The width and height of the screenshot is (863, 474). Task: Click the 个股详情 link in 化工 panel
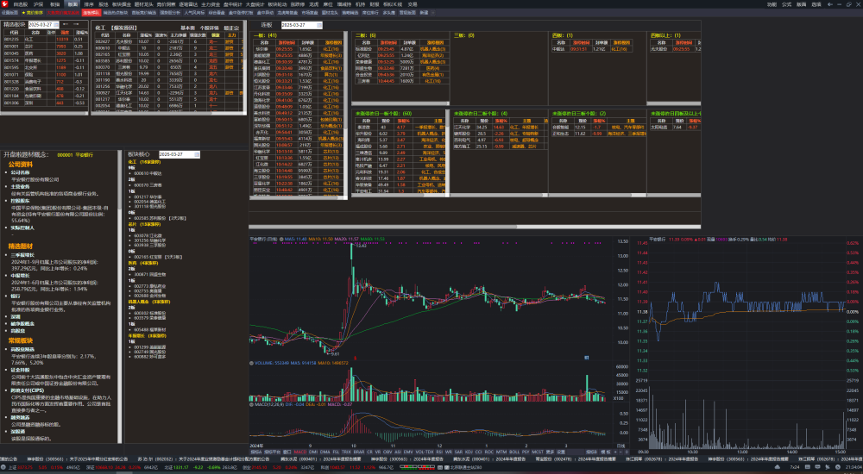pyautogui.click(x=209, y=28)
